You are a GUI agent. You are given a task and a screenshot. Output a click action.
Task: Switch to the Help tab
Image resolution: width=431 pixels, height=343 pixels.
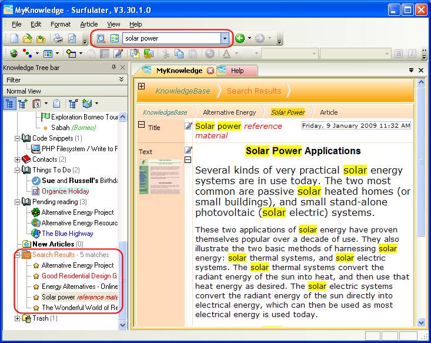(x=237, y=71)
